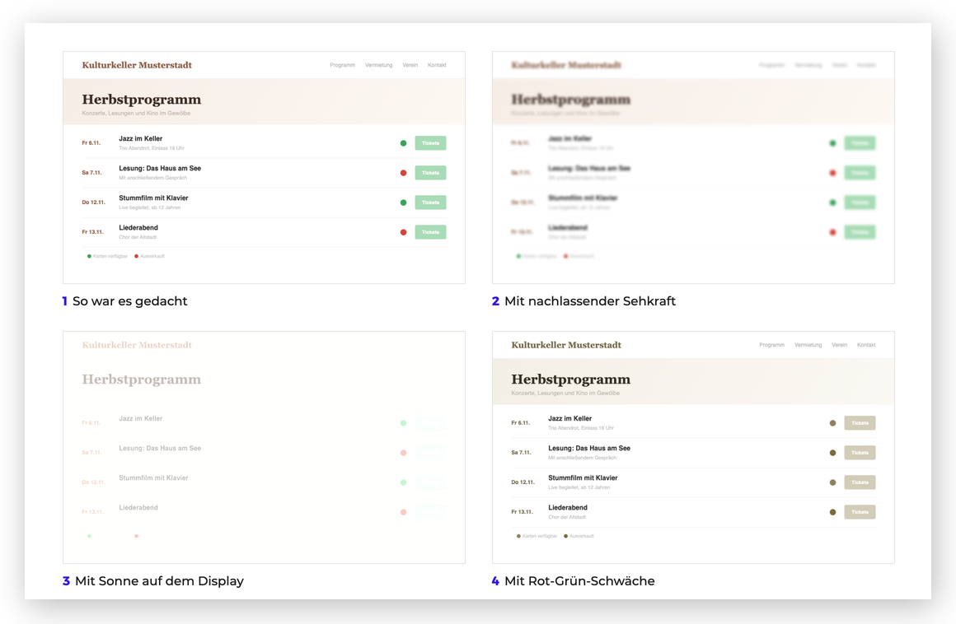Click olive status dot for Jazz im Keller, mockup 4
The width and height of the screenshot is (956, 624).
tap(832, 423)
